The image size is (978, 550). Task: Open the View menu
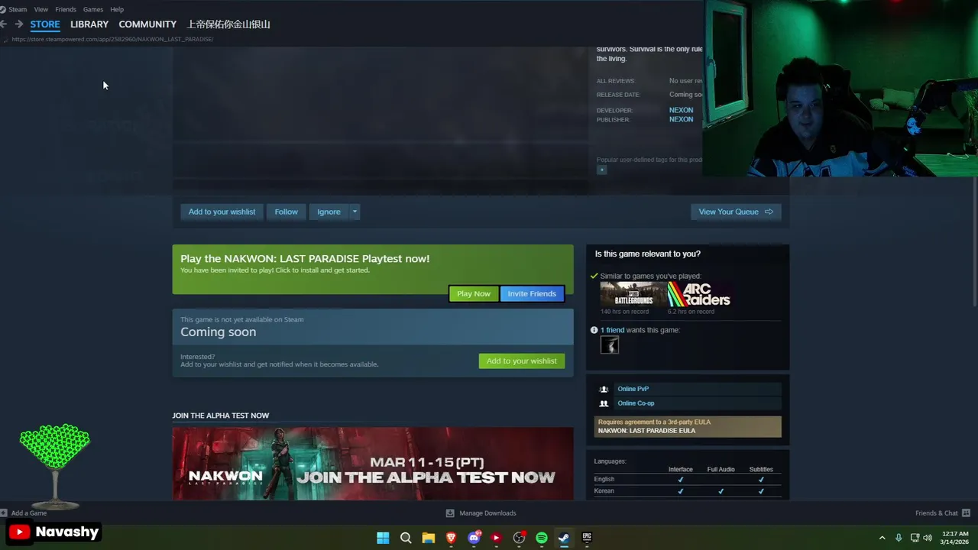(41, 9)
